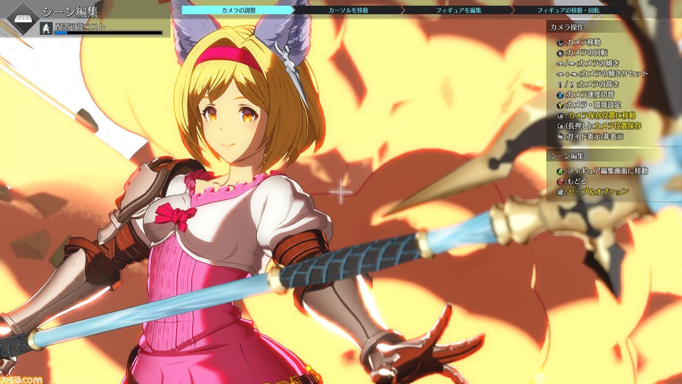
Task: Select もどる to go back
Action: coord(577,182)
